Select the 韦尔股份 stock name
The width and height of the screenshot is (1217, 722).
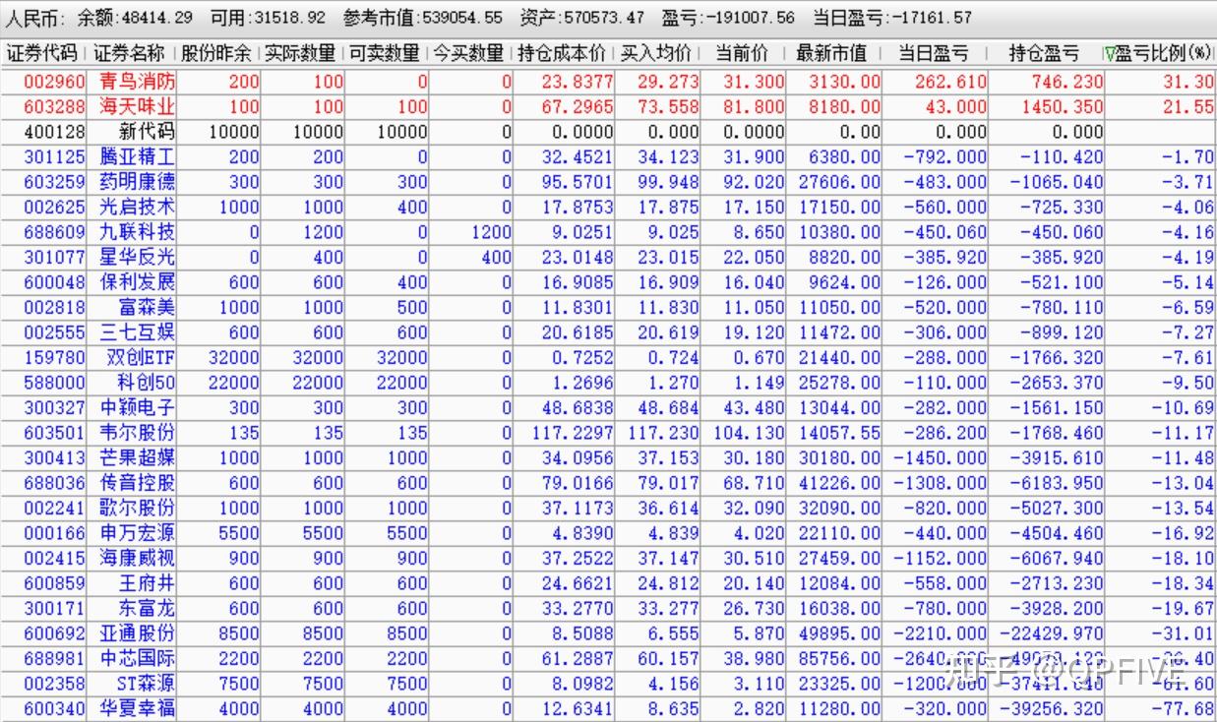pyautogui.click(x=138, y=433)
